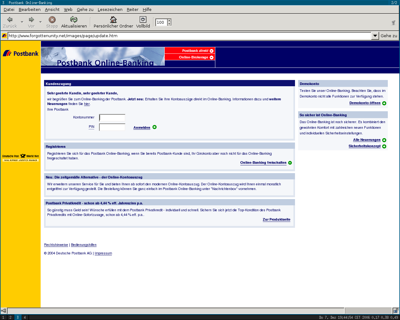The width and height of the screenshot is (400, 320).
Task: Click the Kundenzugang section header
Action: [x=169, y=83]
